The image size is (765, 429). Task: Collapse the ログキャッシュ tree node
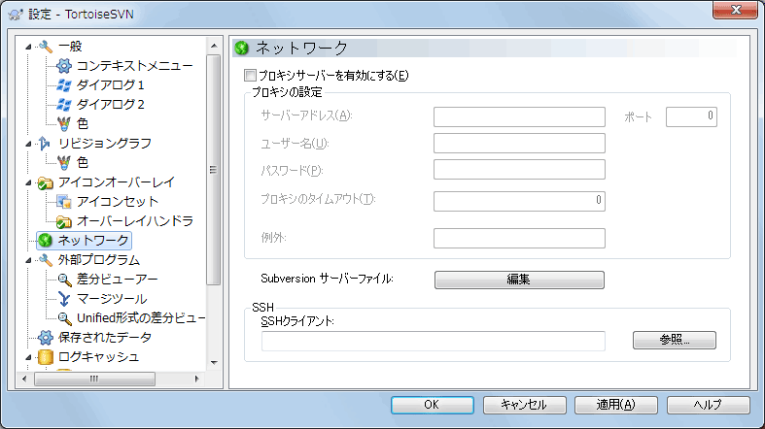click(x=28, y=357)
